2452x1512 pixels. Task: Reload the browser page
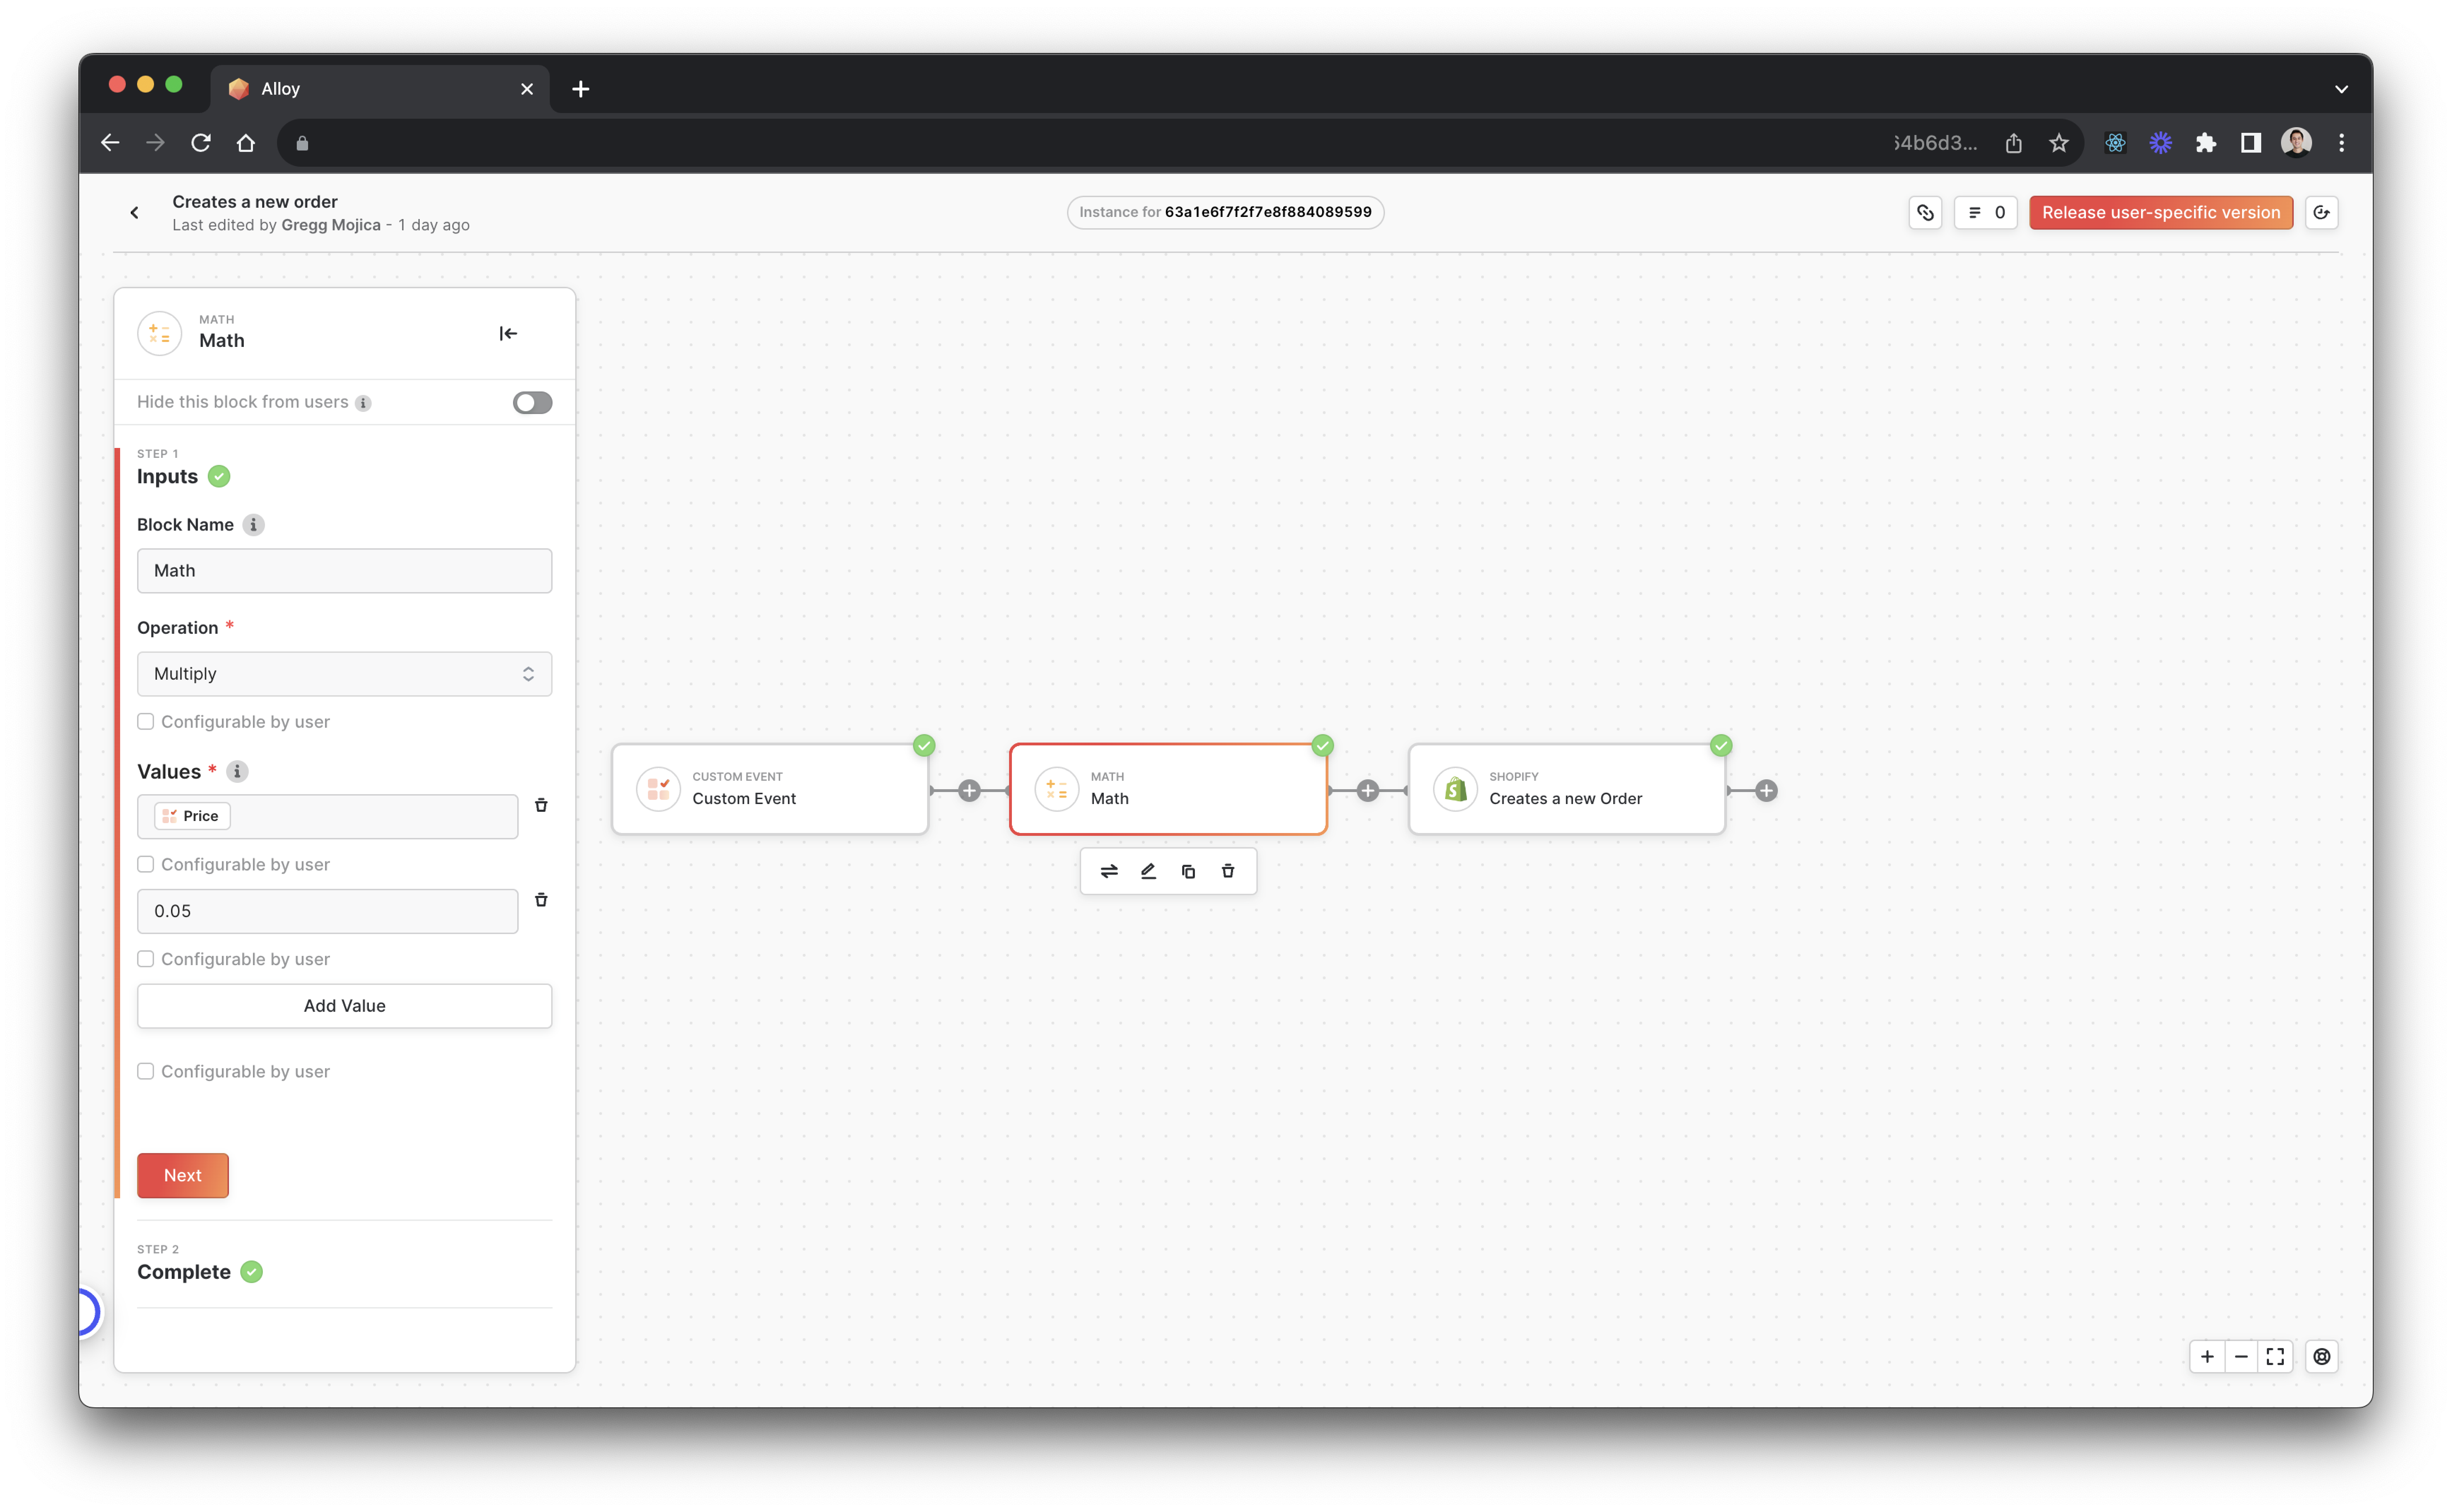(201, 143)
